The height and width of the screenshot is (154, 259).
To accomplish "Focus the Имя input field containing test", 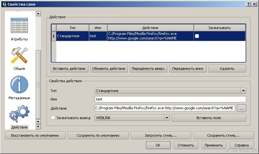I will tap(170, 99).
